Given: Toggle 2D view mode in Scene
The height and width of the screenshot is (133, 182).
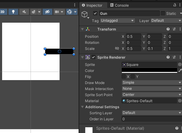Looking at the screenshot, I should coord(3,12).
